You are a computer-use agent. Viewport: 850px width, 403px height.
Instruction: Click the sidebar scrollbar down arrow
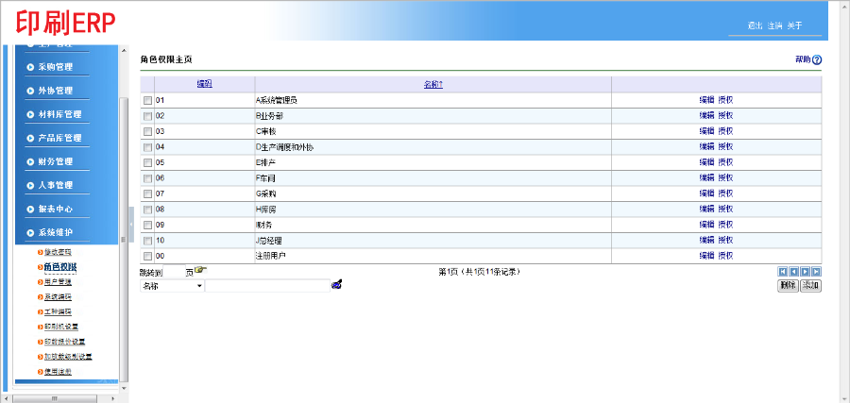(124, 389)
